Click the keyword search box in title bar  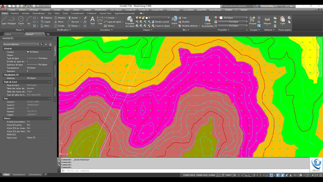pos(237,6)
